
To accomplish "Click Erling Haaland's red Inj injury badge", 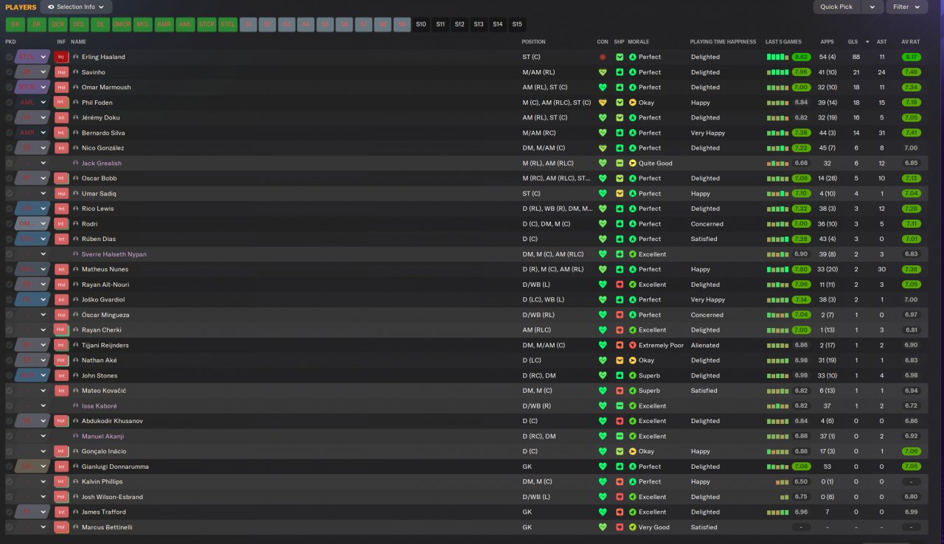I will (x=61, y=57).
